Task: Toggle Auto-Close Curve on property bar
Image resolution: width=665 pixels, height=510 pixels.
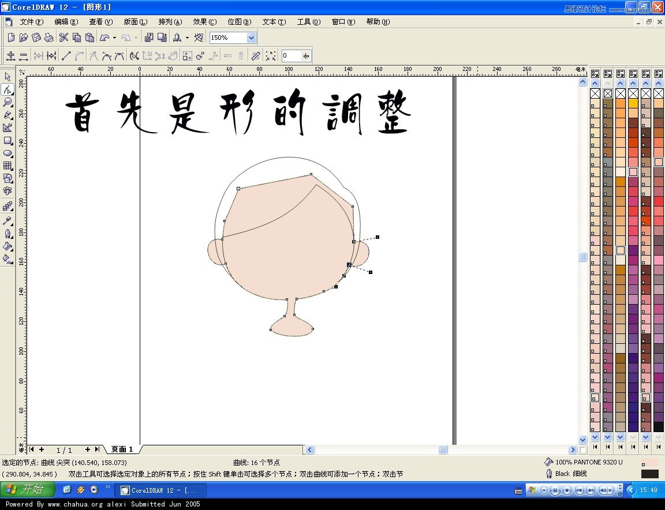Action: 173,56
